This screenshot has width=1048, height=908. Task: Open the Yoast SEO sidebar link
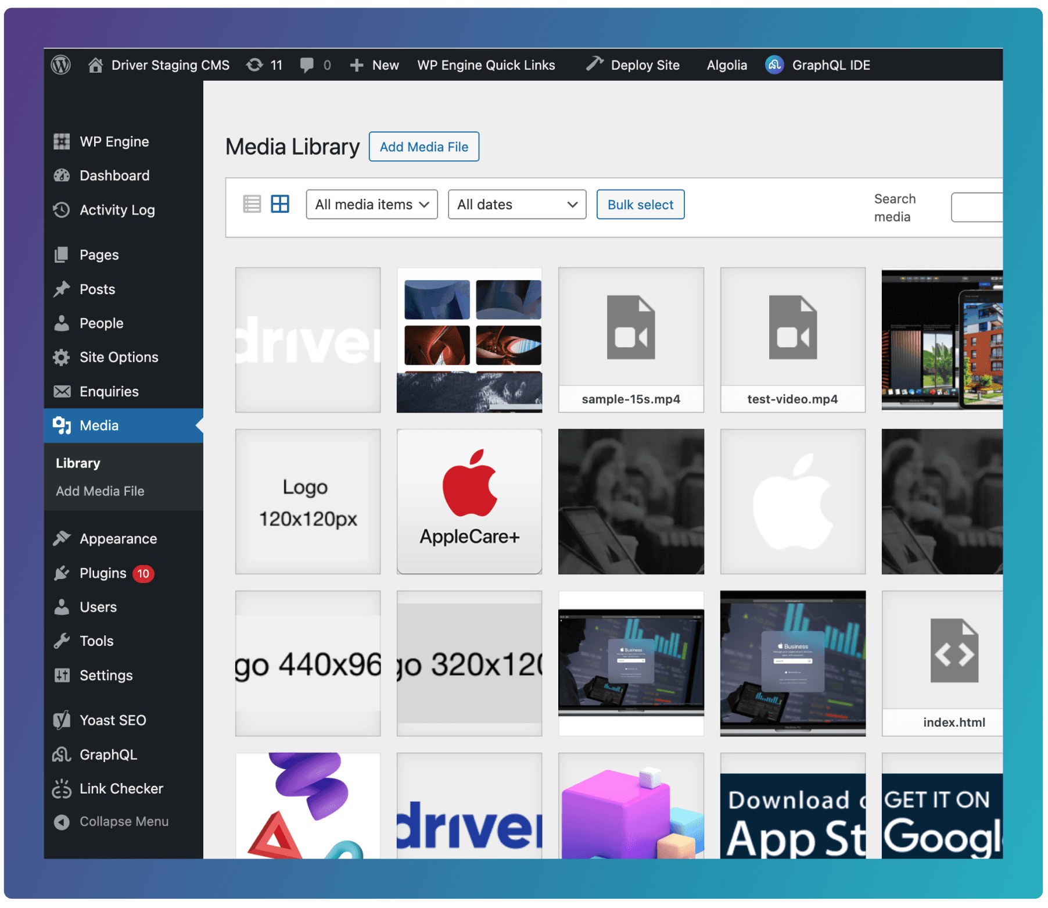pyautogui.click(x=113, y=720)
